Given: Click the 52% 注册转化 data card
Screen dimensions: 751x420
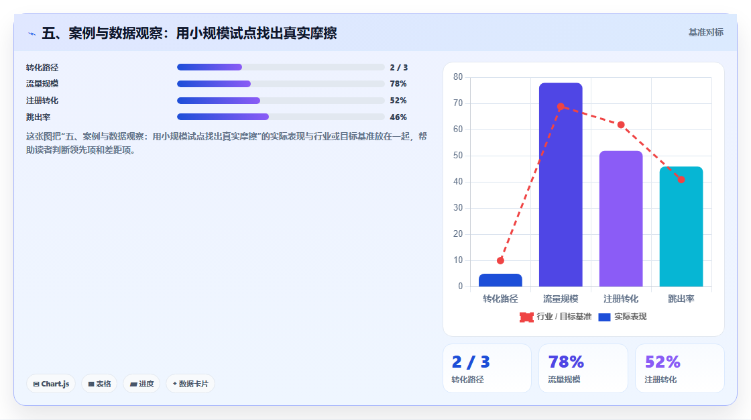Looking at the screenshot, I should pyautogui.click(x=680, y=368).
